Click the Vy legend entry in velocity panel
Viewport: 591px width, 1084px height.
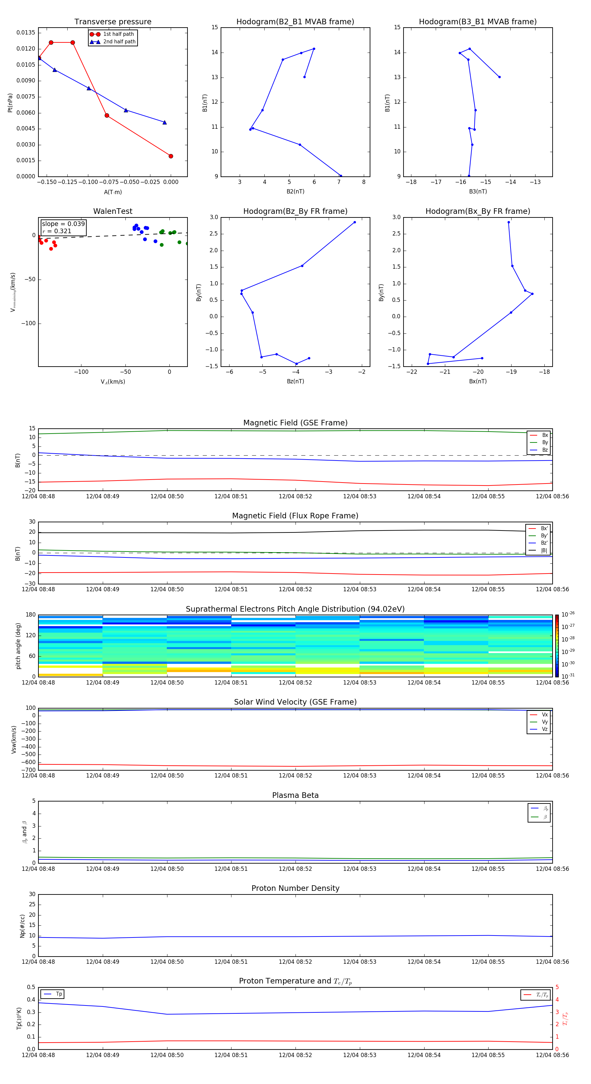pyautogui.click(x=539, y=722)
